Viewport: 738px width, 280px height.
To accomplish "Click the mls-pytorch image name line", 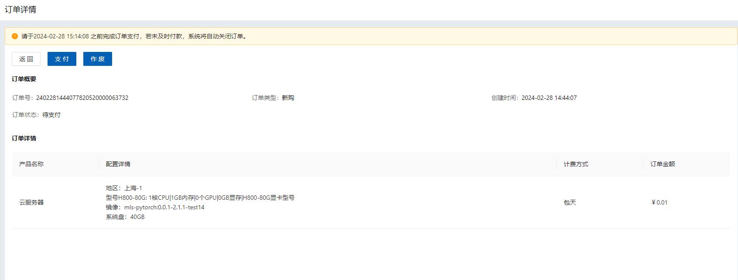I will click(x=155, y=207).
